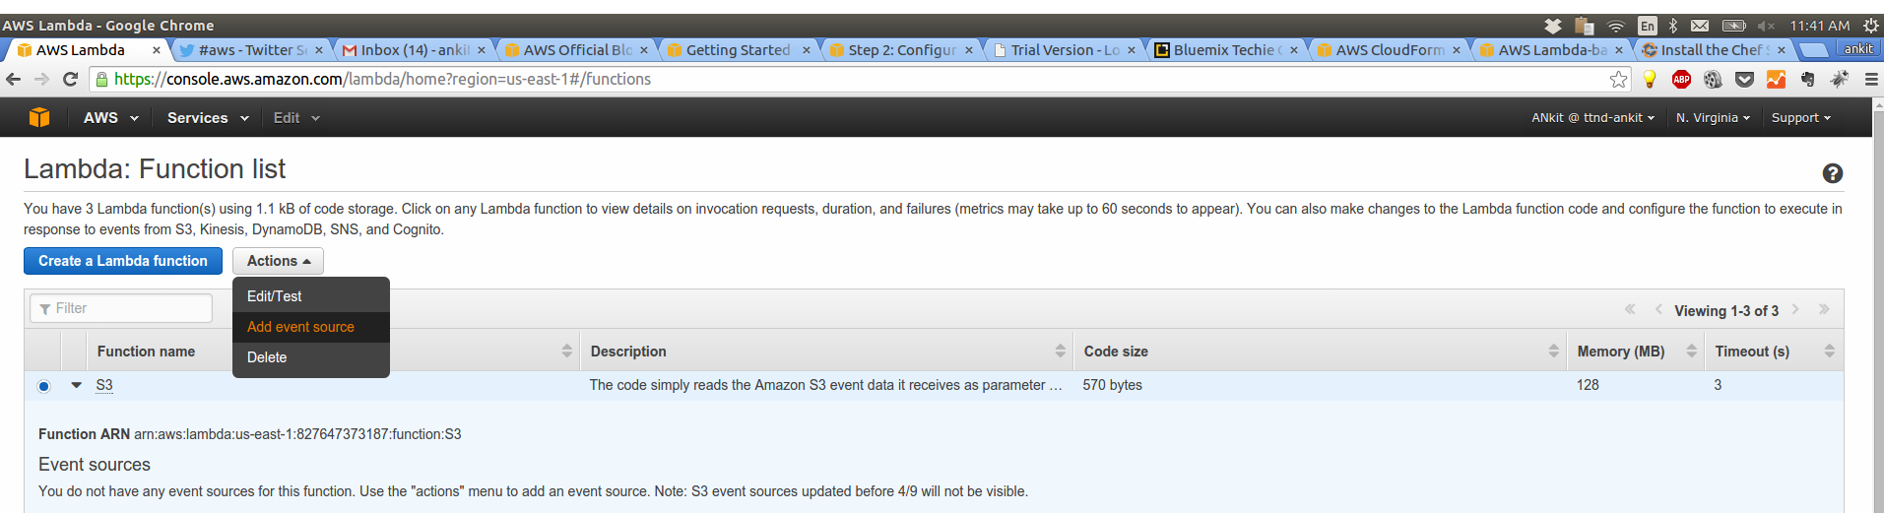This screenshot has width=1884, height=513.
Task: Go to the last page of results
Action: pyautogui.click(x=1824, y=309)
